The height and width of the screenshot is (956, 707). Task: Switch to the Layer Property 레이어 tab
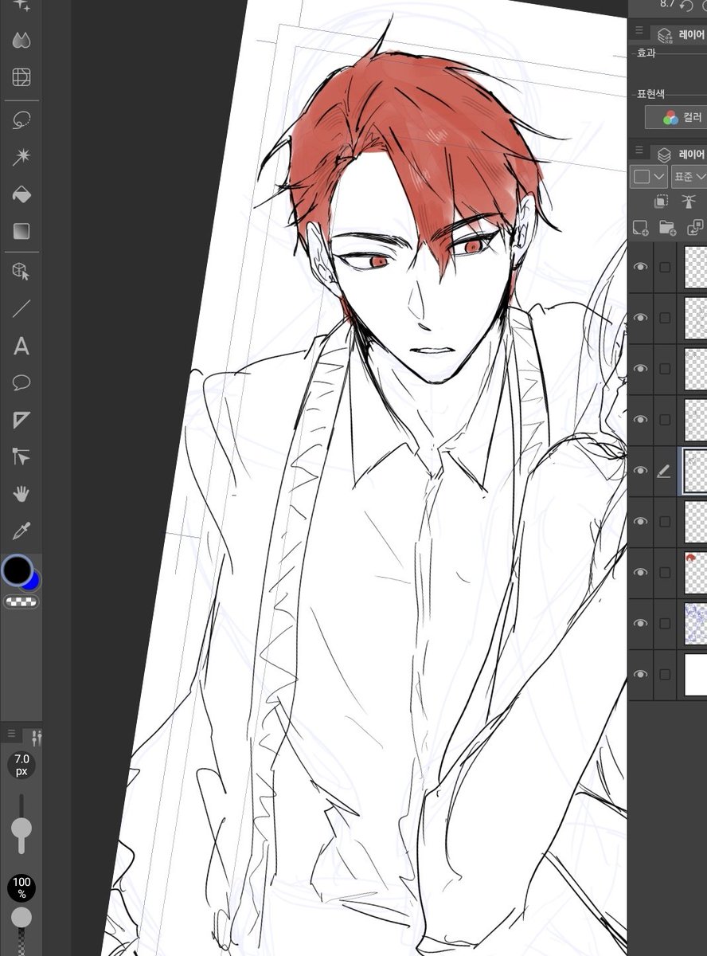(681, 34)
